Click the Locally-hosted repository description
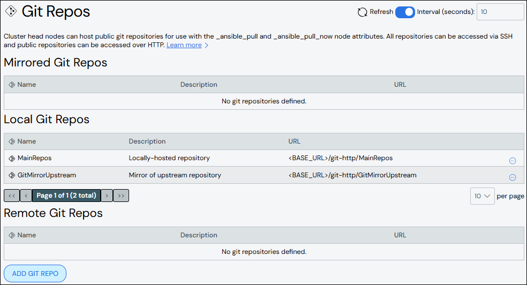Viewport: 527px width, 285px height. 169,158
